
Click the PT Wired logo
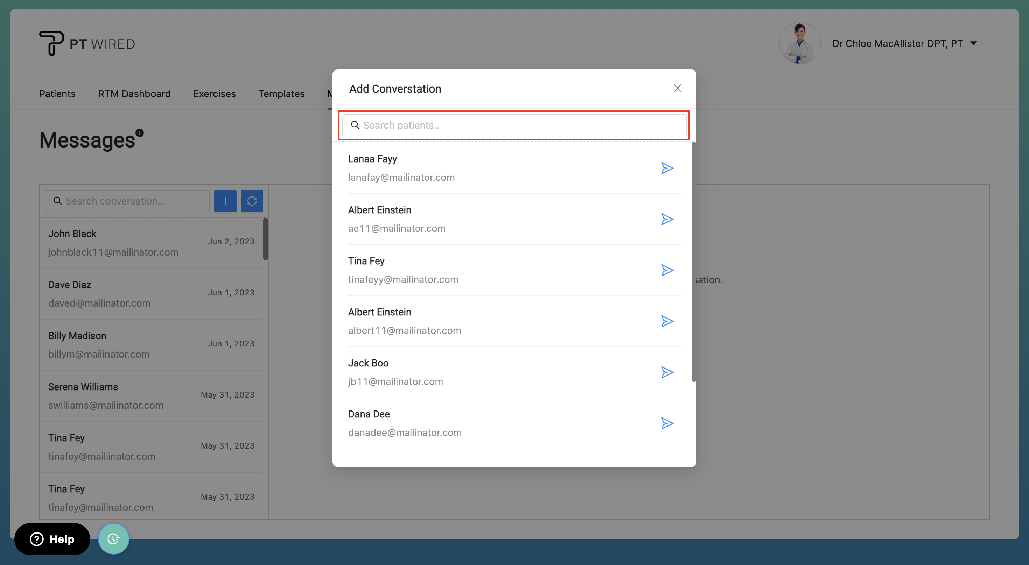click(x=87, y=43)
